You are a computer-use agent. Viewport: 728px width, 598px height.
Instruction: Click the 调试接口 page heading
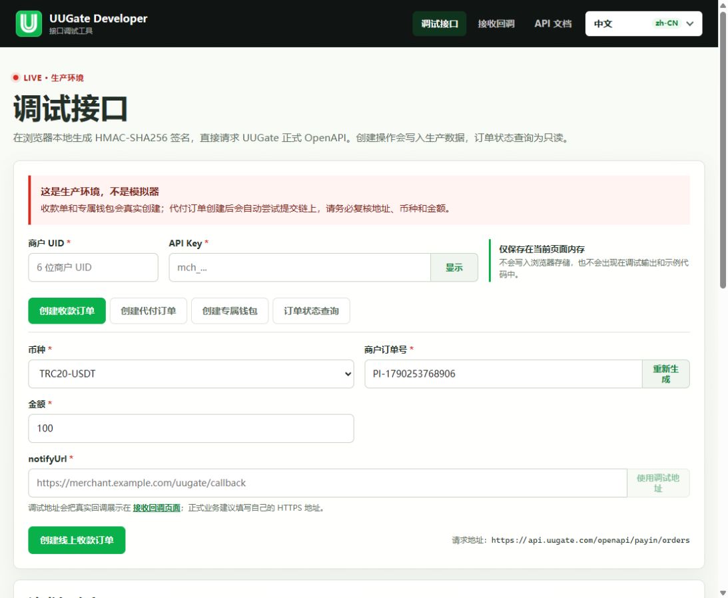70,108
